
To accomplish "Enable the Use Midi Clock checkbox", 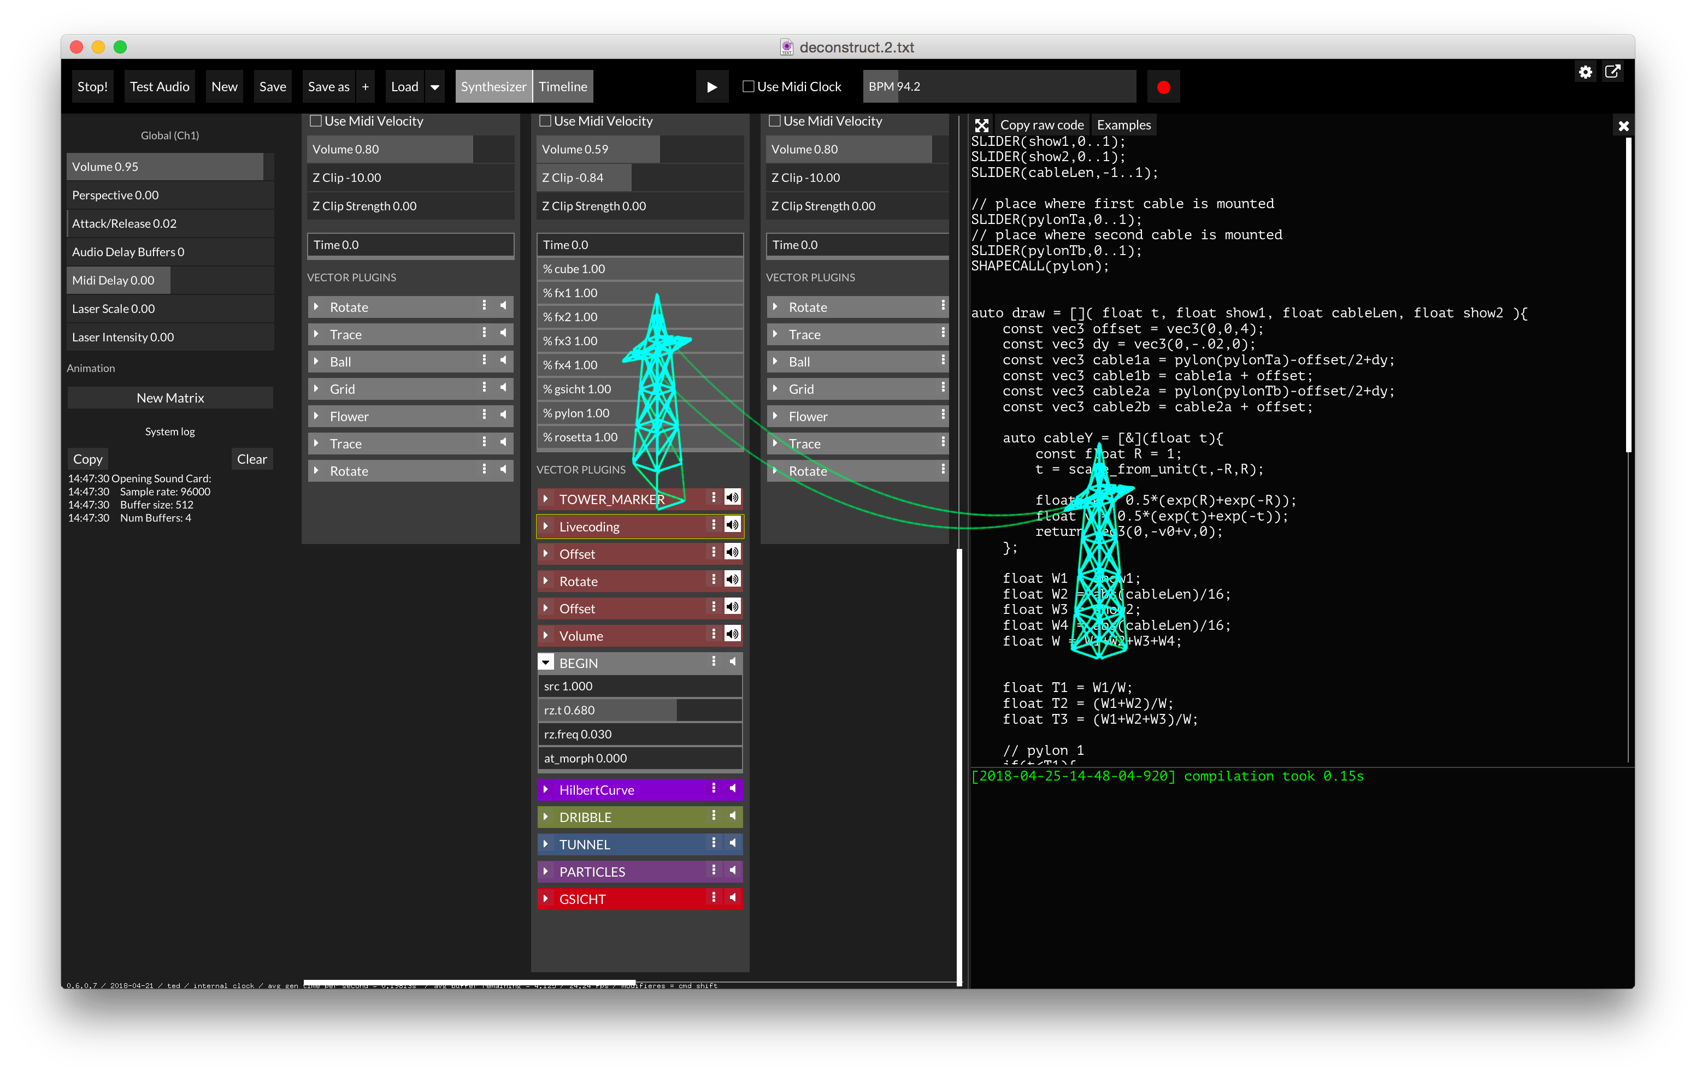I will [x=749, y=87].
